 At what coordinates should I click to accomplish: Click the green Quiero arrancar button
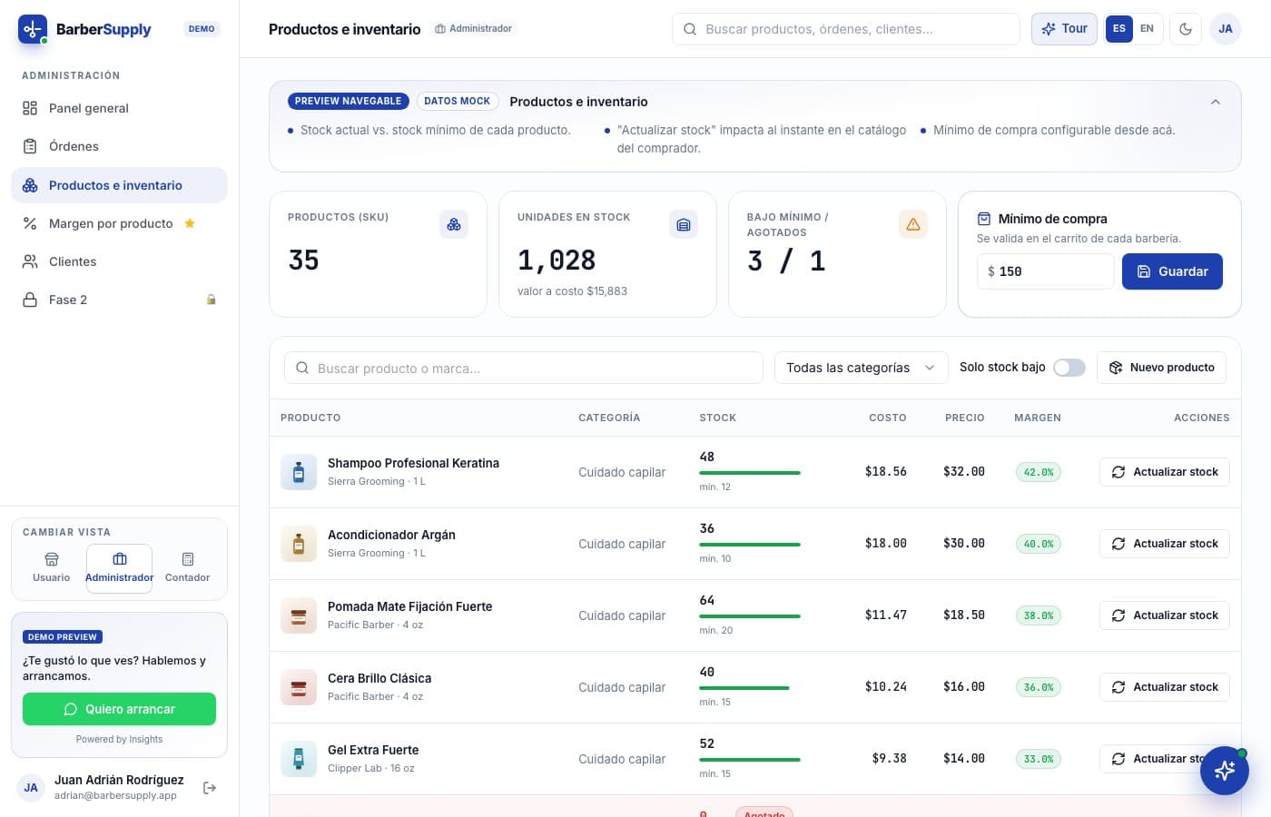point(119,709)
